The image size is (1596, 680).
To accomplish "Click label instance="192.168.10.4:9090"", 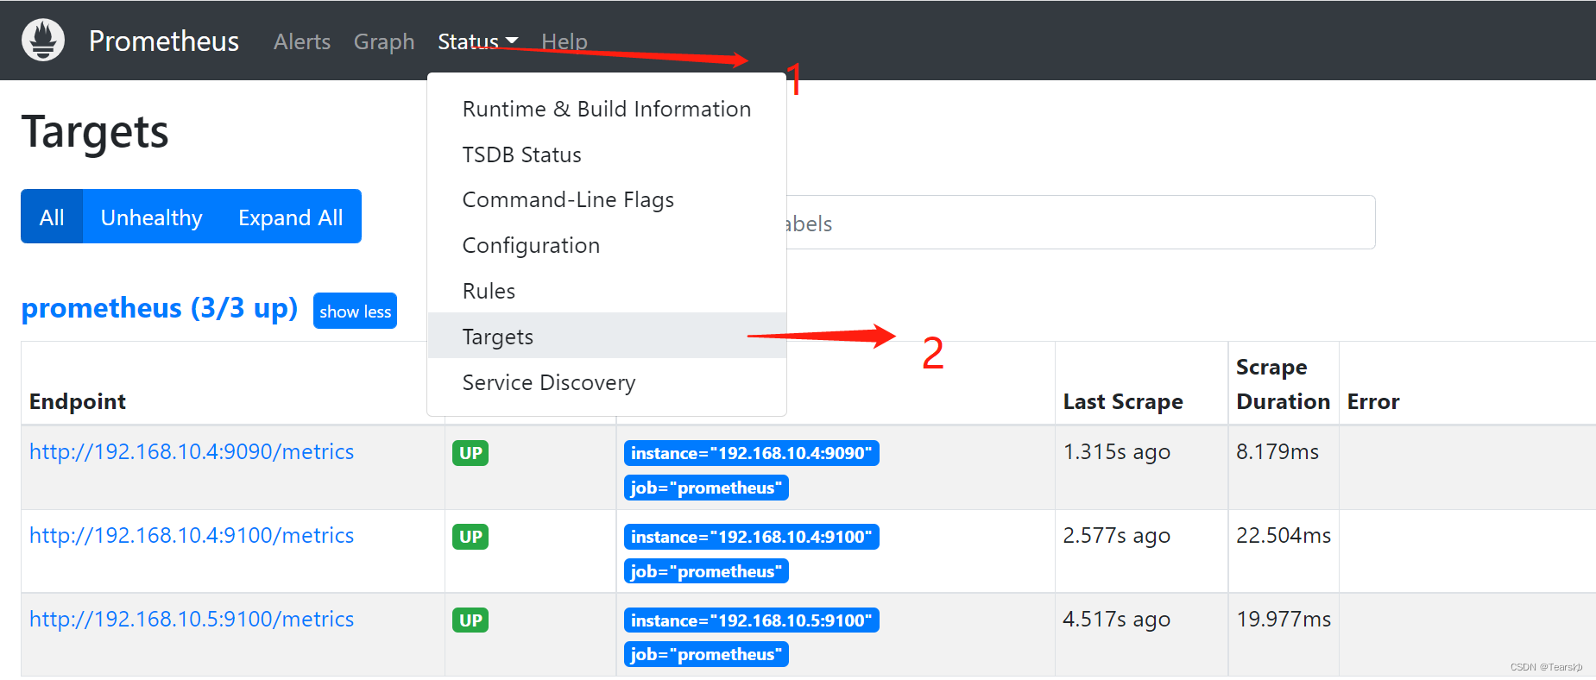I will (751, 453).
